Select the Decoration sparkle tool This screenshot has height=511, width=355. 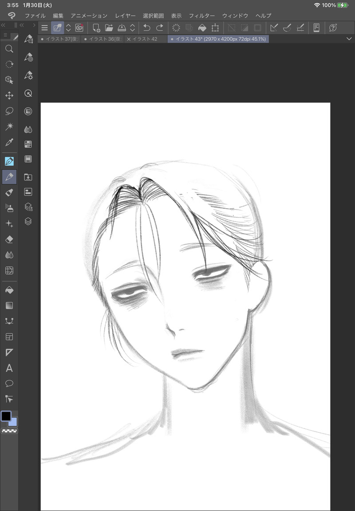[x=9, y=224]
